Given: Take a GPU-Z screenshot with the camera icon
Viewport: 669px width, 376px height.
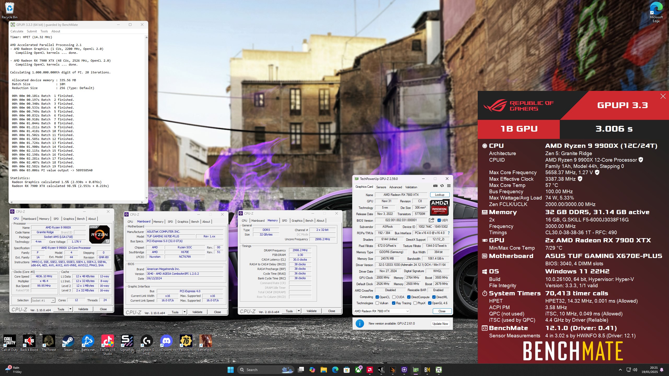Looking at the screenshot, I should pyautogui.click(x=435, y=186).
